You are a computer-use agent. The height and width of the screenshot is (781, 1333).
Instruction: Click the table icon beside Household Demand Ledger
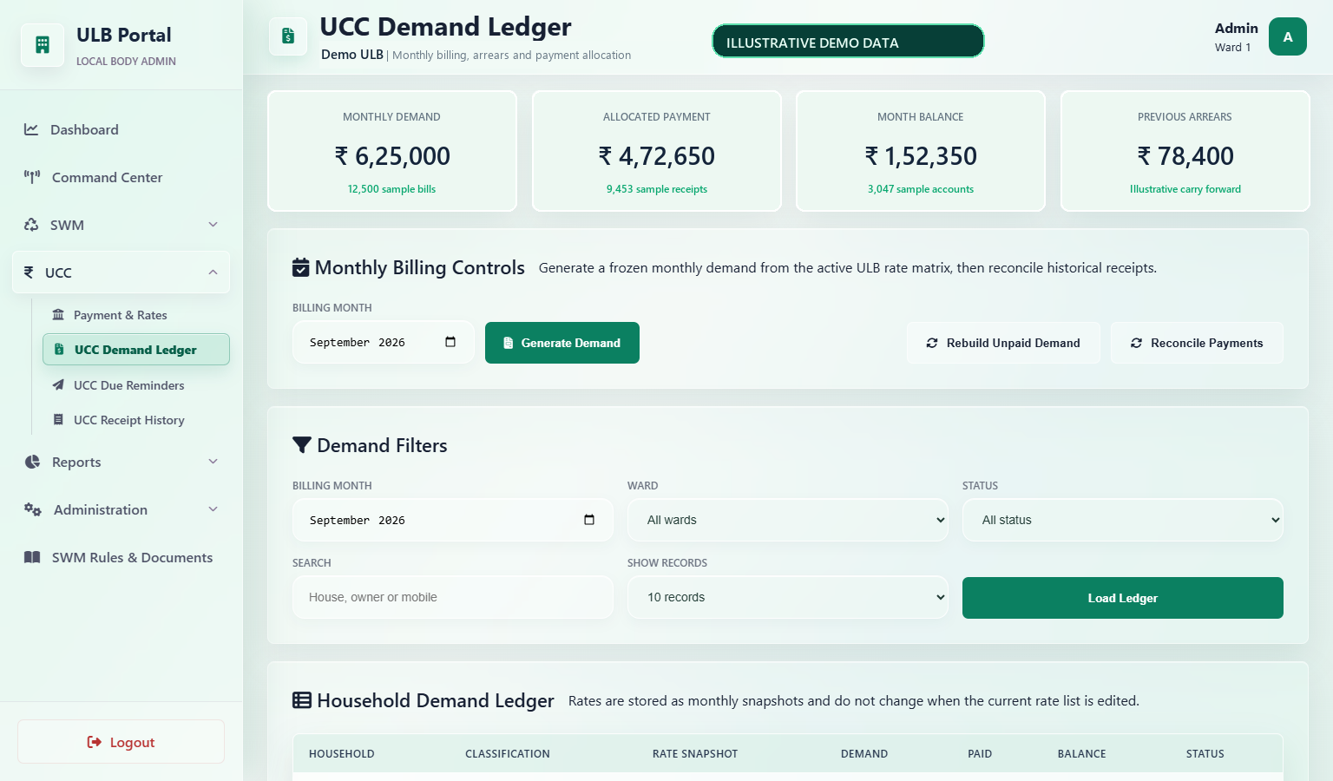tap(302, 700)
